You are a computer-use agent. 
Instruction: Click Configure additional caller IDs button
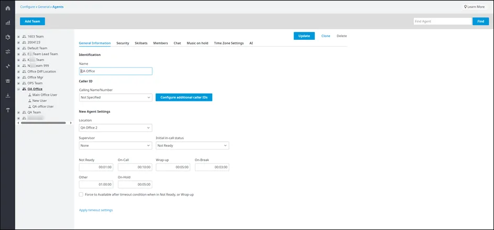coord(184,97)
